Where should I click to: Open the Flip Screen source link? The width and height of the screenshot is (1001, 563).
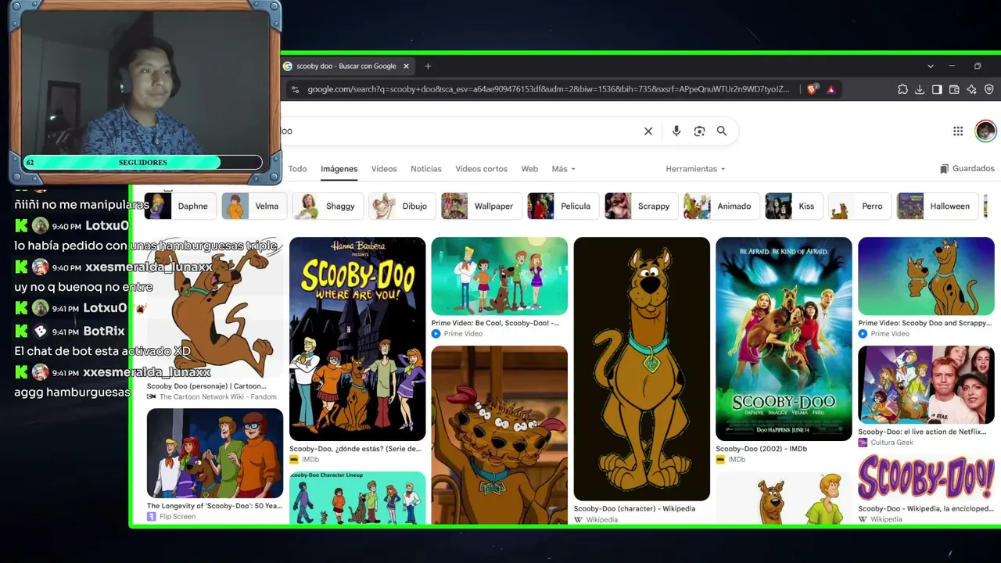pos(171,517)
